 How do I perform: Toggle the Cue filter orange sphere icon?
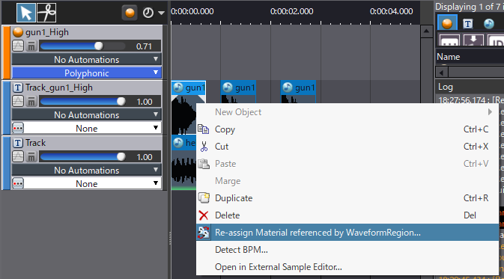click(x=447, y=23)
